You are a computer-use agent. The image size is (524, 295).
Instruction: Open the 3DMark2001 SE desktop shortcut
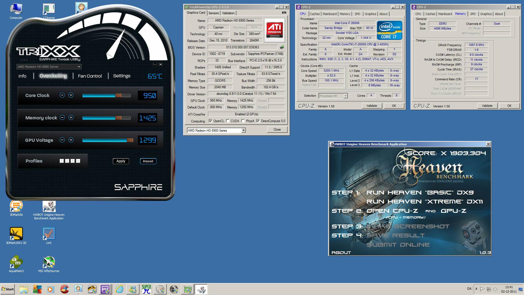16,236
